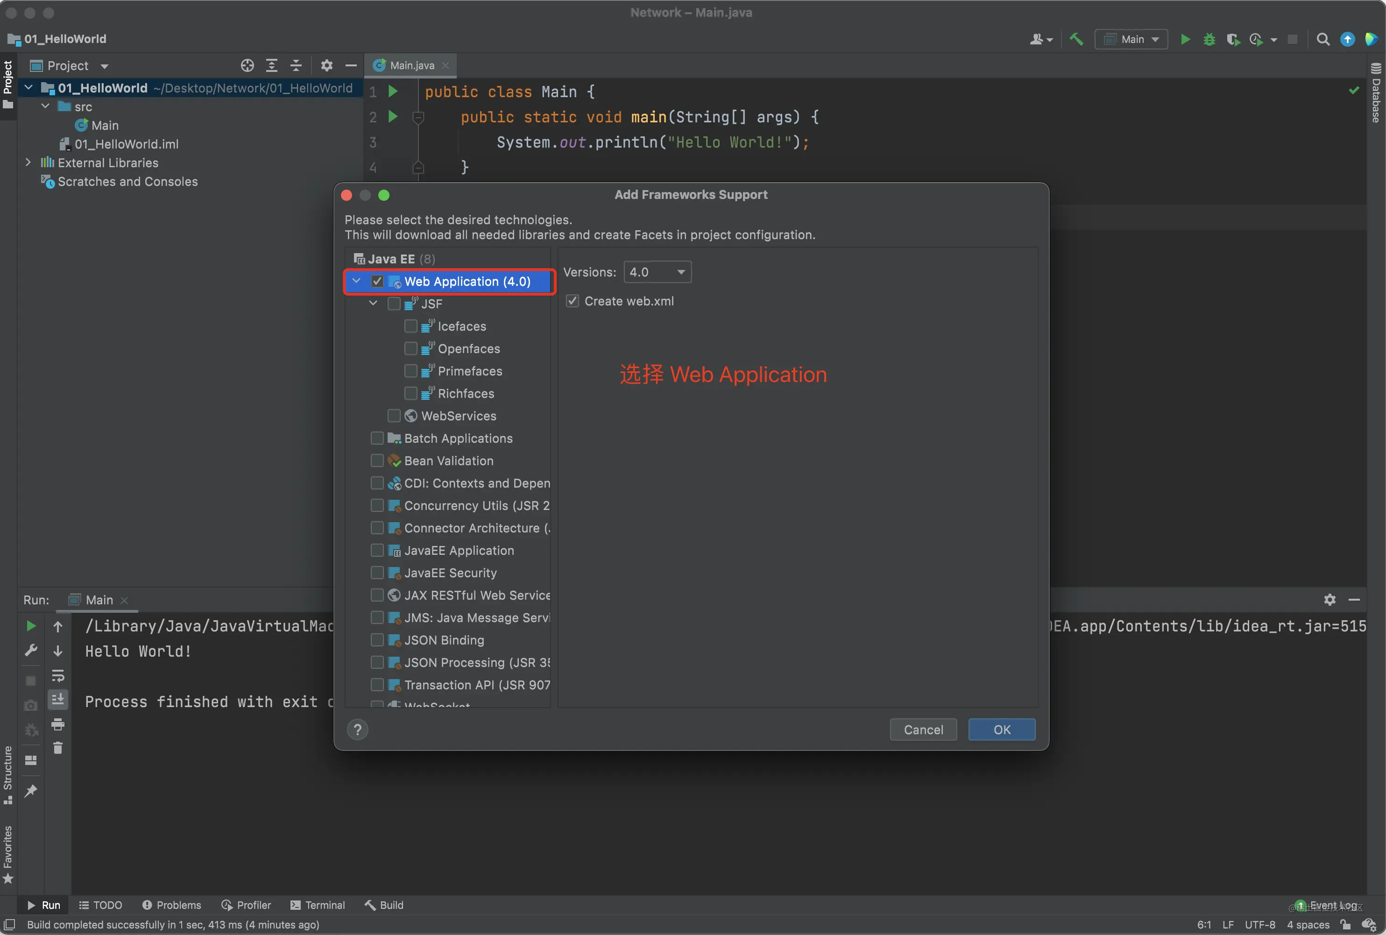
Task: Run with Coverage shield icon
Action: pos(1233,39)
